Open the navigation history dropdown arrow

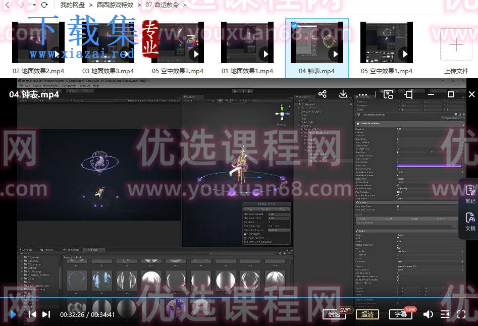(x=34, y=5)
